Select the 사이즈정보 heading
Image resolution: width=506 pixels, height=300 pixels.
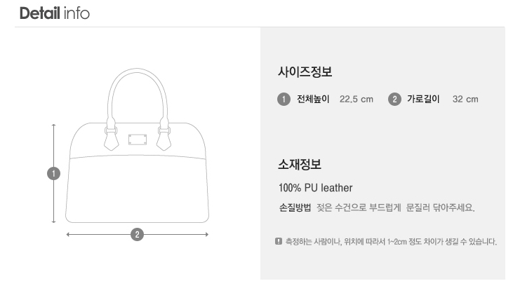point(305,72)
